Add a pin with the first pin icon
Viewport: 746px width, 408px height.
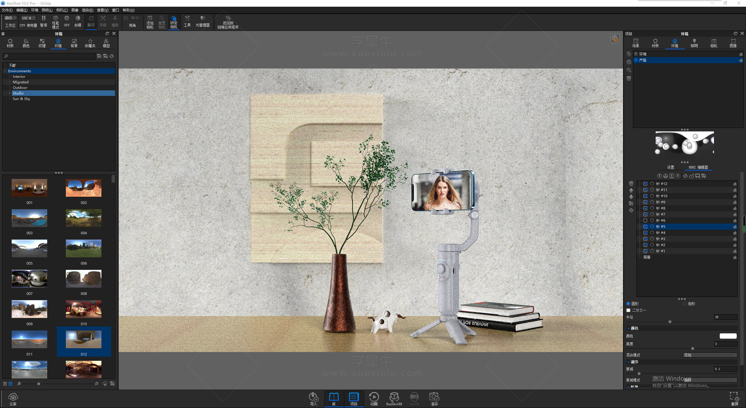[x=659, y=176]
